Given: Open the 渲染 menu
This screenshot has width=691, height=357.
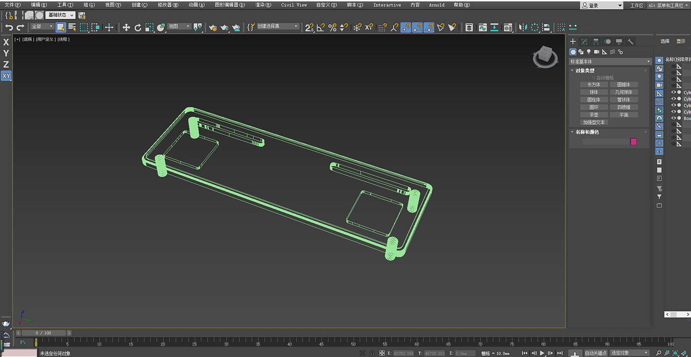Looking at the screenshot, I should (x=263, y=5).
